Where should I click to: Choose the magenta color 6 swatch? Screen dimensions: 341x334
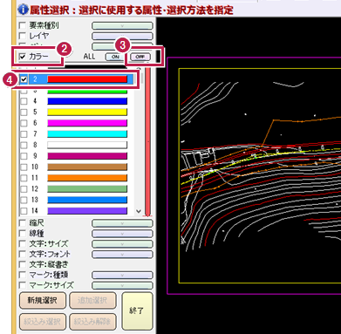(87, 123)
